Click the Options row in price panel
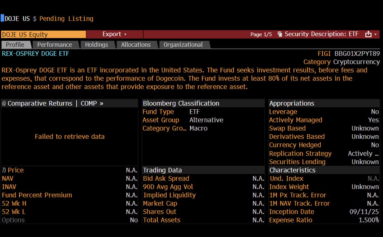Viewport: 383px width, 237px height. tap(13, 220)
